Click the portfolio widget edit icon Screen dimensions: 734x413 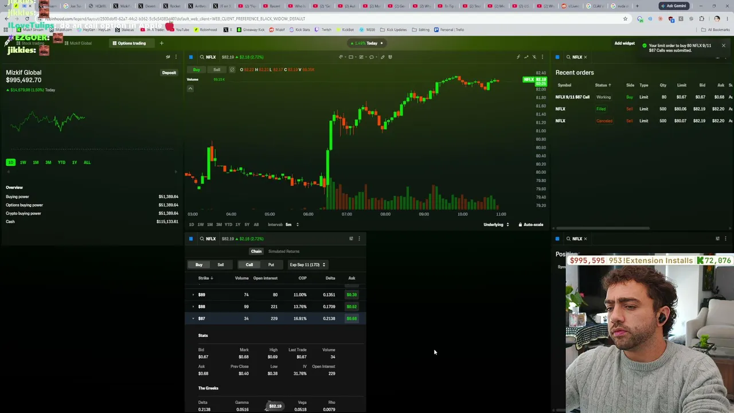tap(168, 57)
